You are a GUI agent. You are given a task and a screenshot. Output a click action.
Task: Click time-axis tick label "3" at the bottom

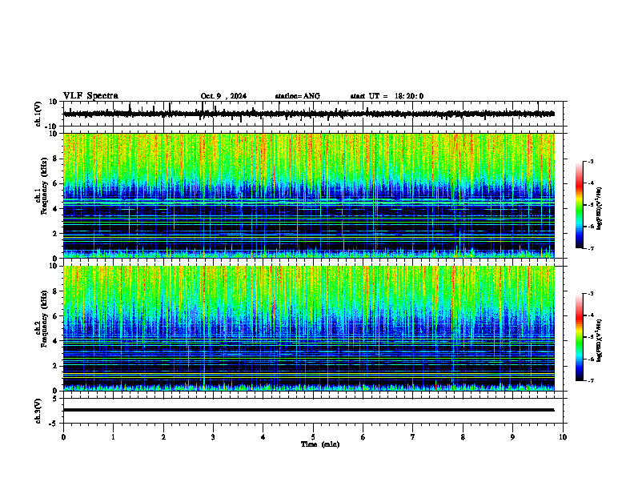pyautogui.click(x=213, y=437)
